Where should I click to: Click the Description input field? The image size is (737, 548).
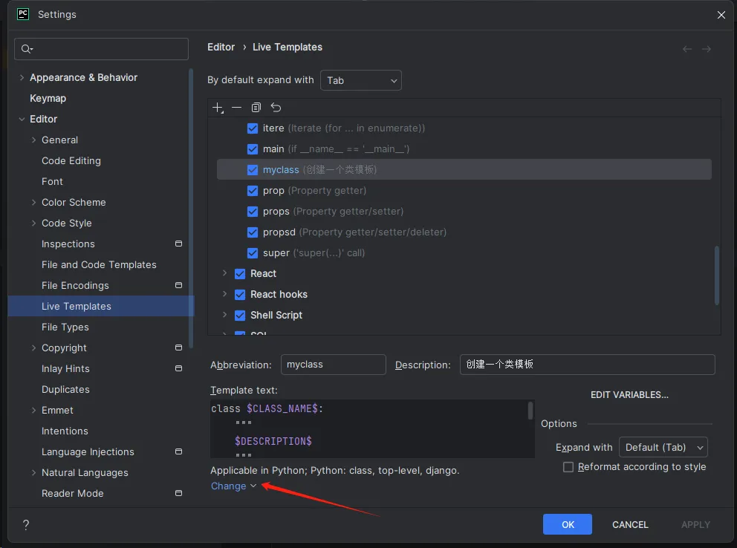coord(588,365)
